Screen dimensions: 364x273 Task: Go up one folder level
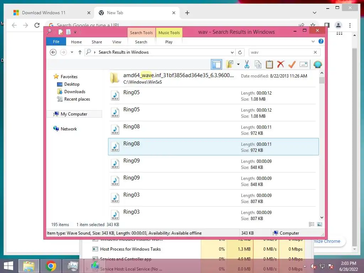(80, 52)
